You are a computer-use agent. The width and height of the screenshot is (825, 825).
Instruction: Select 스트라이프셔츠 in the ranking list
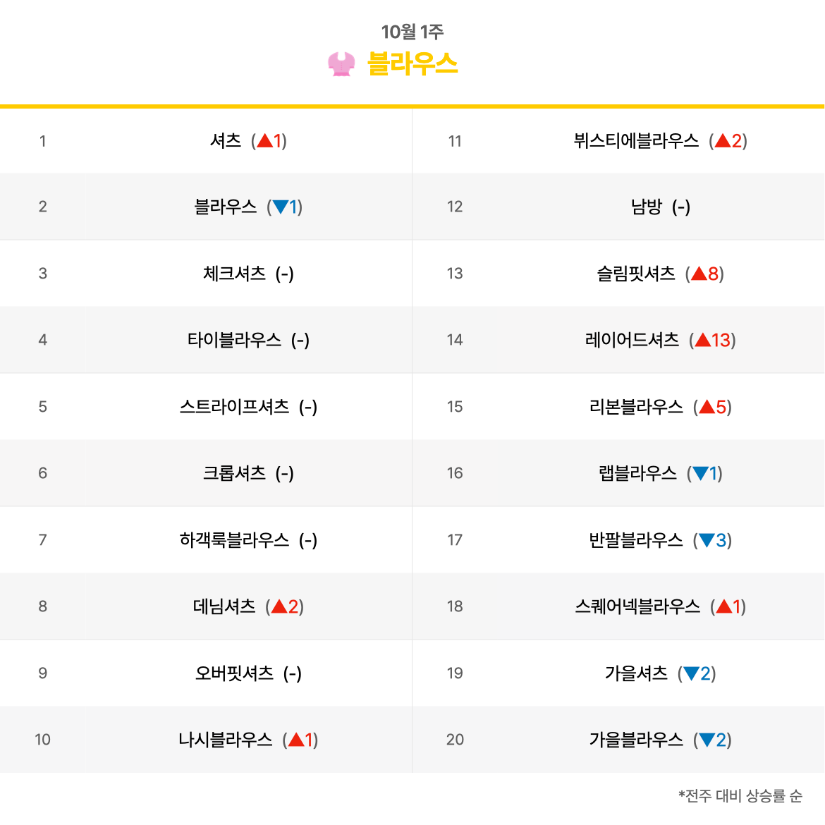click(x=234, y=407)
